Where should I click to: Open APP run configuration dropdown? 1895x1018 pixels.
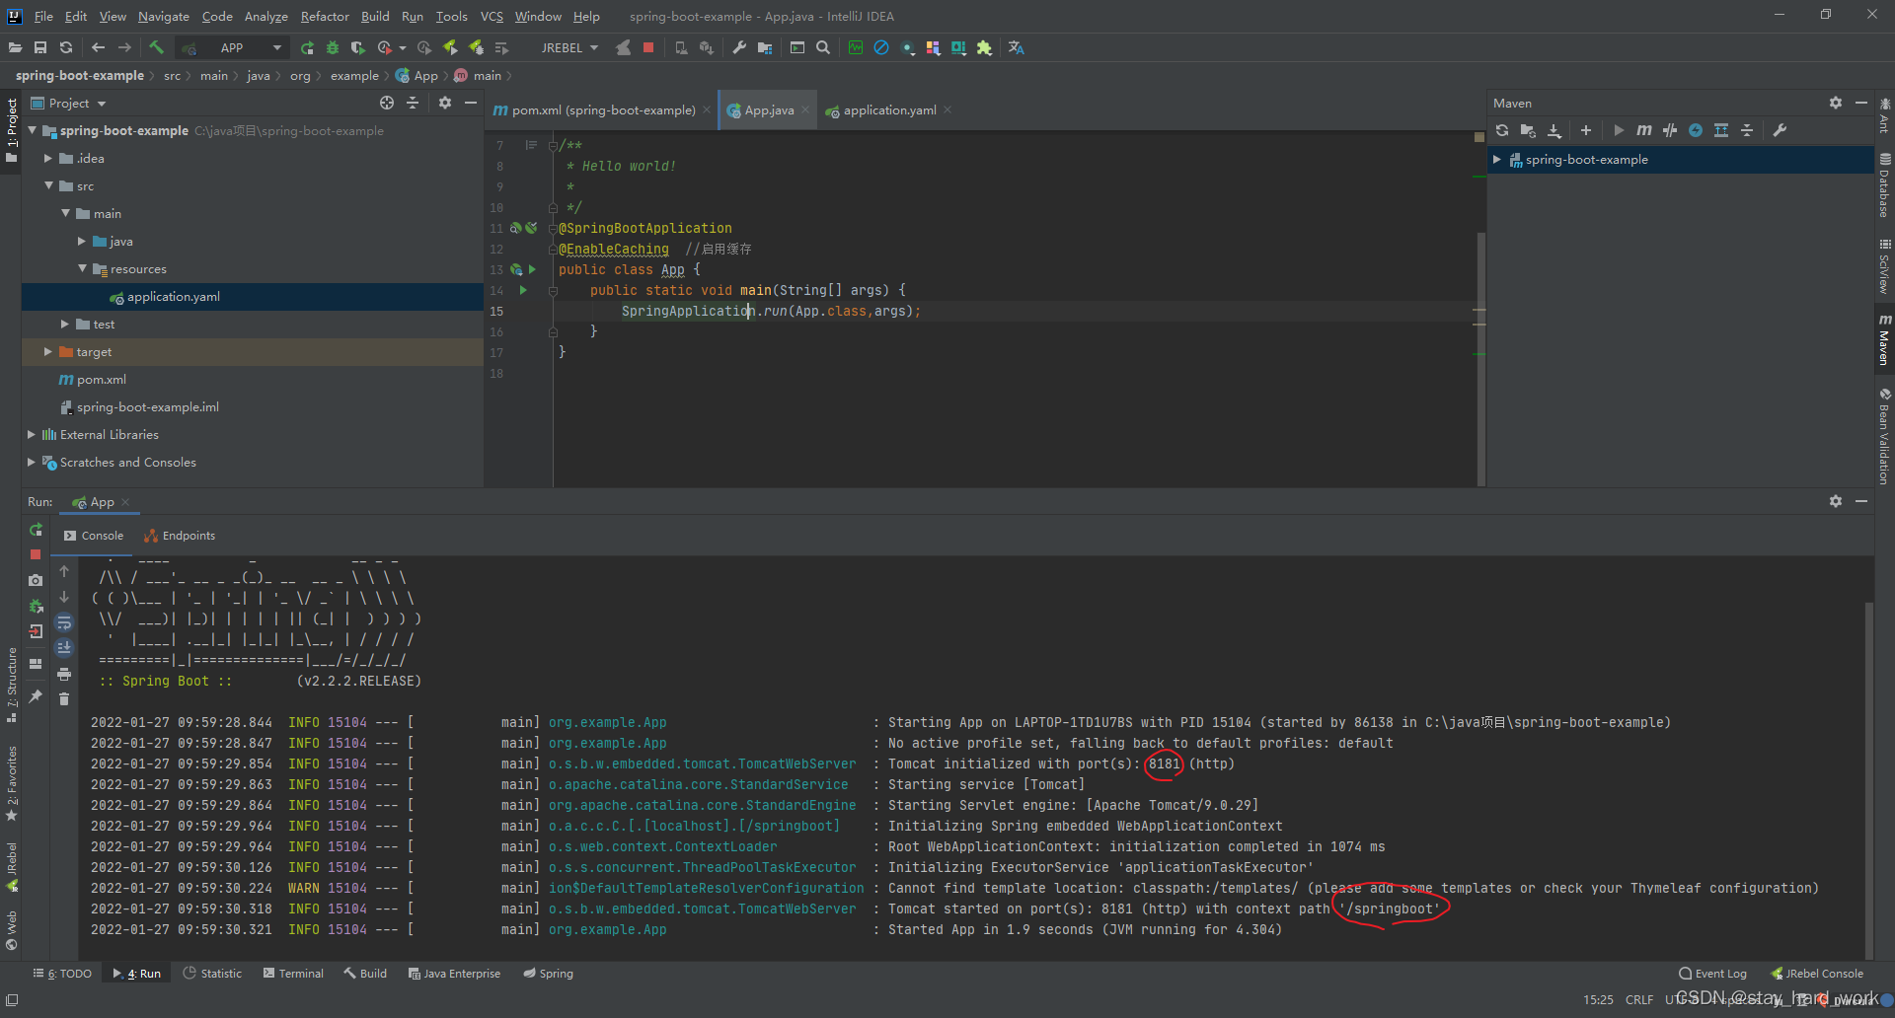tap(233, 47)
